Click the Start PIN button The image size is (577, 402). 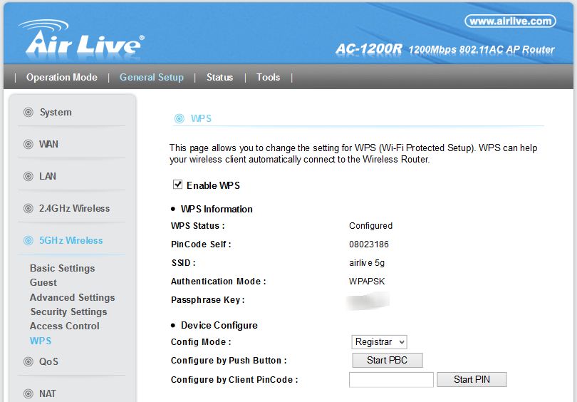click(472, 379)
